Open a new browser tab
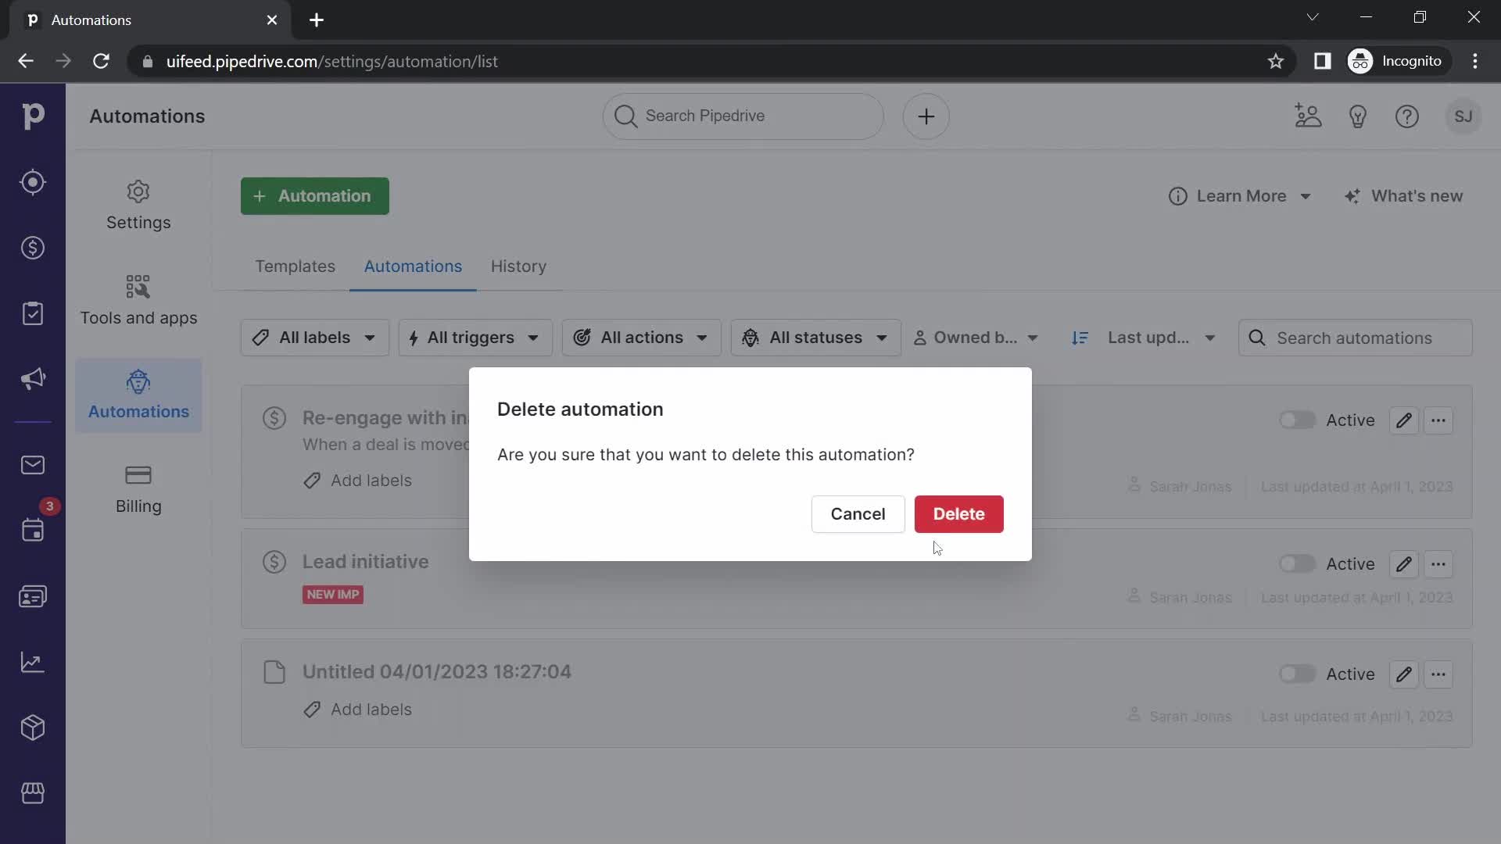This screenshot has height=844, width=1501. point(317,20)
